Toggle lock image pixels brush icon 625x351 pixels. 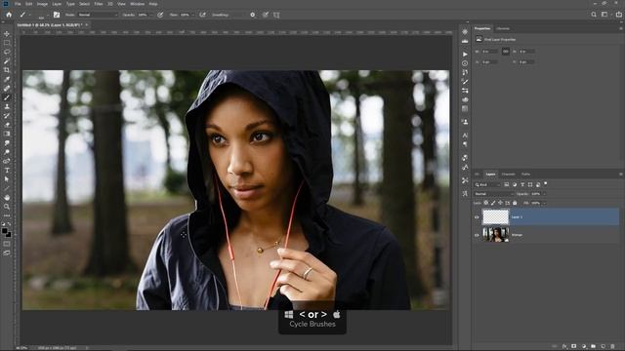[x=493, y=203]
